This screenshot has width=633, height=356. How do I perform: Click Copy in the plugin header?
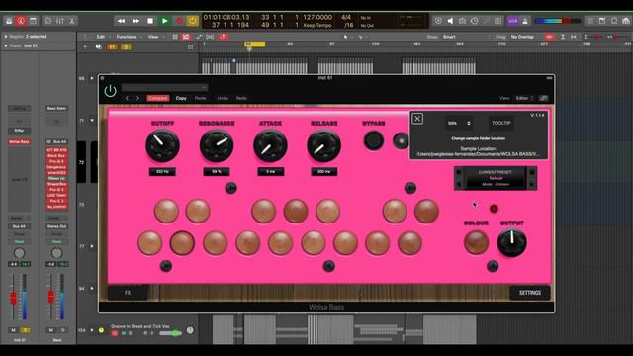(181, 98)
